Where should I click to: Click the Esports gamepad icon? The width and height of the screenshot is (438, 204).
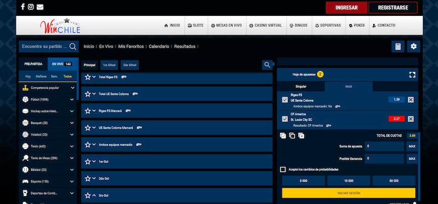(x=25, y=182)
